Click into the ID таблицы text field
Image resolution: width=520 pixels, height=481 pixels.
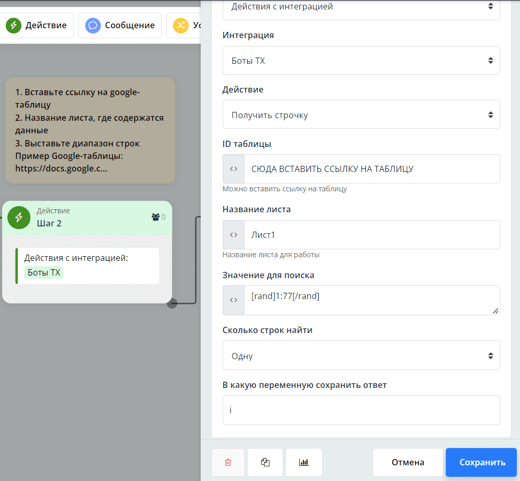tap(371, 169)
